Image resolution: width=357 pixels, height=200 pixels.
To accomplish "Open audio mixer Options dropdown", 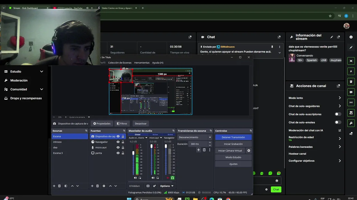I will pos(167,186).
